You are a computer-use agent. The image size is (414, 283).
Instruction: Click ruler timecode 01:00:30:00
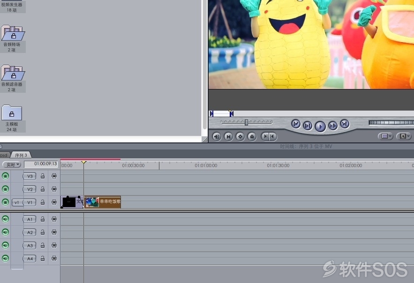(133, 166)
